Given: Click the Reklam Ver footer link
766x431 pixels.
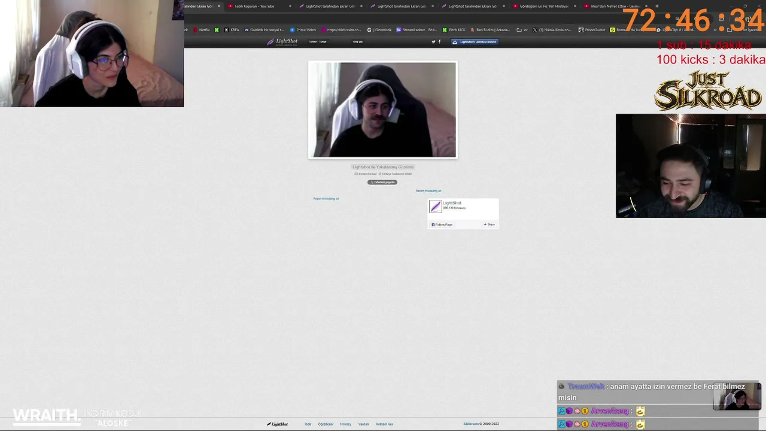Looking at the screenshot, I should pyautogui.click(x=385, y=424).
